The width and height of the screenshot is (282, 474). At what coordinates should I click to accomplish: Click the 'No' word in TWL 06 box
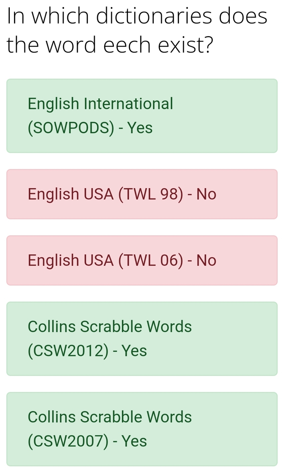[206, 260]
